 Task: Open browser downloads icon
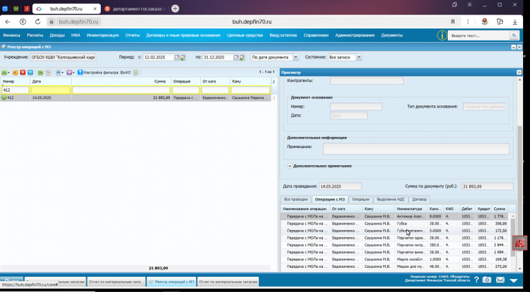click(x=515, y=21)
